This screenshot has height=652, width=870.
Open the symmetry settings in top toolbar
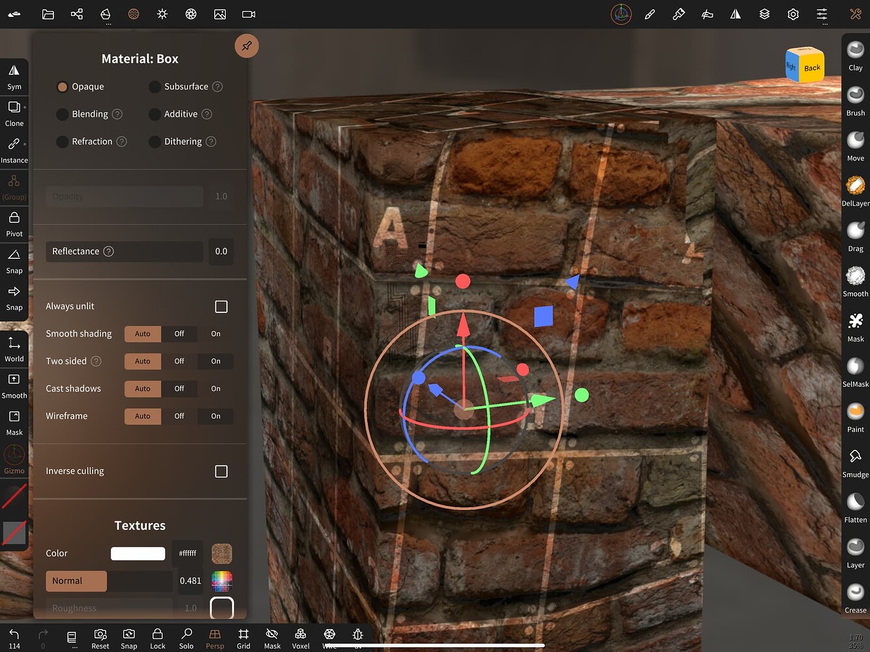point(736,14)
